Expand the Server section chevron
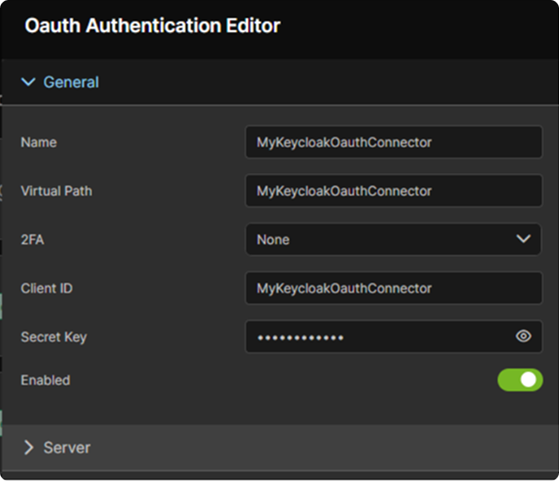559x481 pixels. [x=29, y=447]
